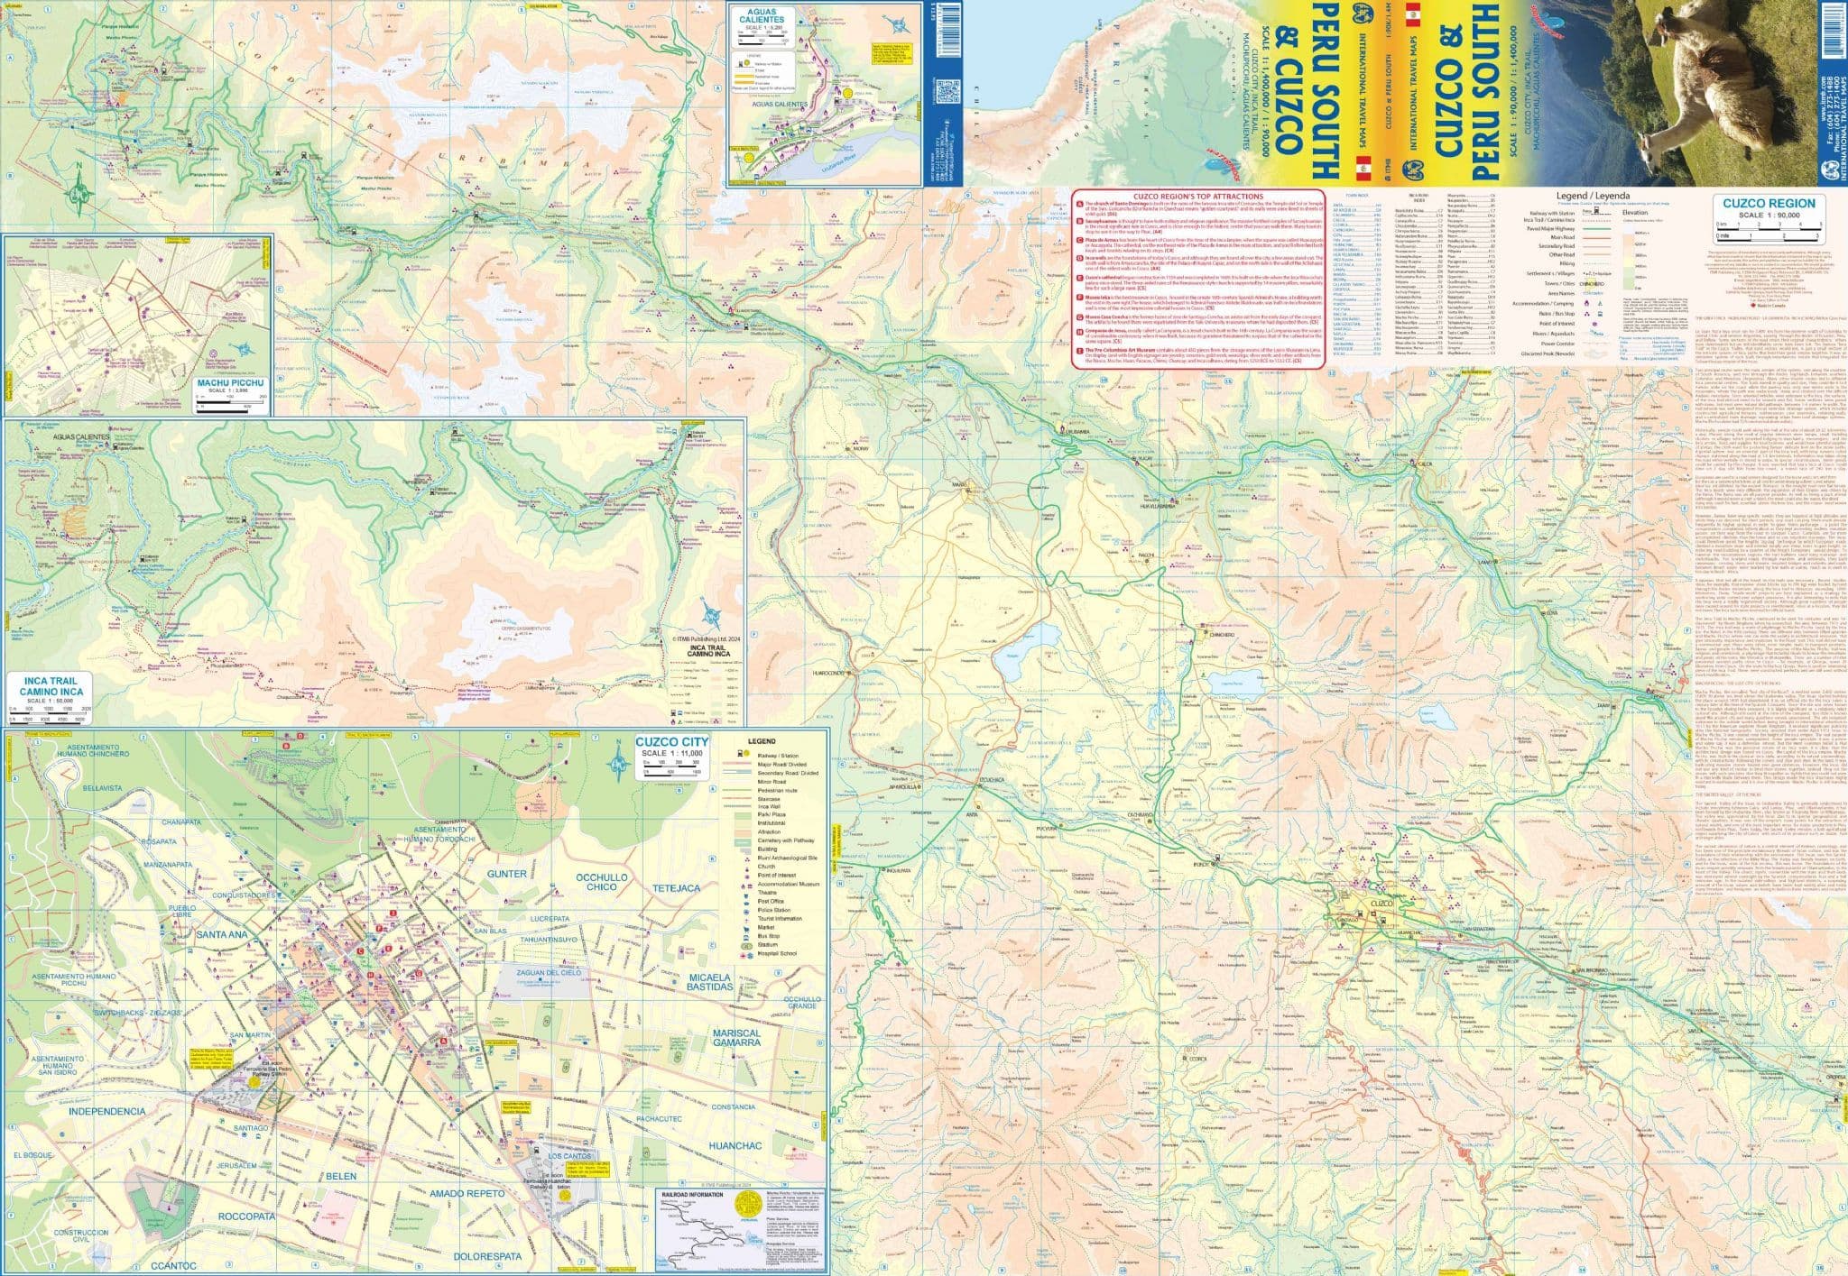
Task: Click the 'CUZCO' city label on the region map
Action: 1381,903
